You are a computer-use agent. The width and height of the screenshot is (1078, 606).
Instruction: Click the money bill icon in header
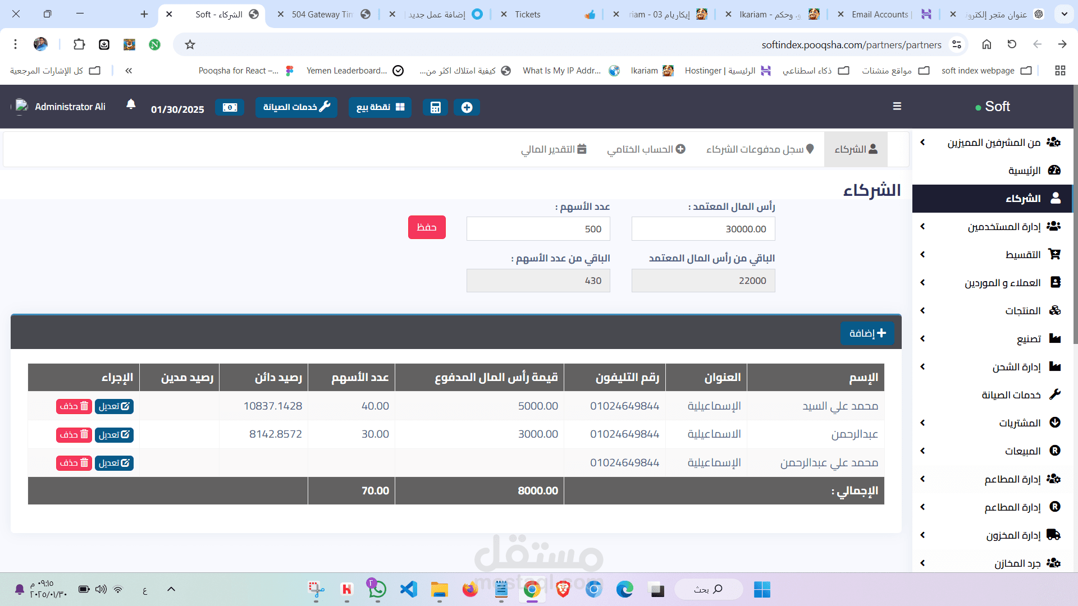click(x=230, y=107)
